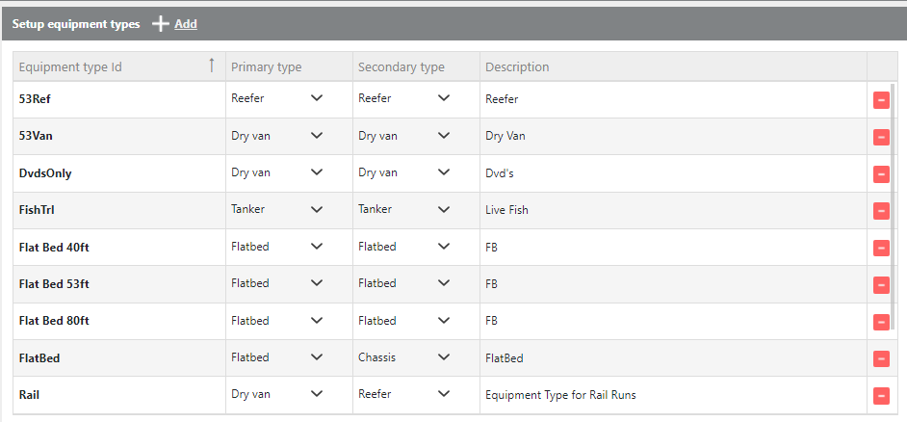Click the Add link

point(186,24)
